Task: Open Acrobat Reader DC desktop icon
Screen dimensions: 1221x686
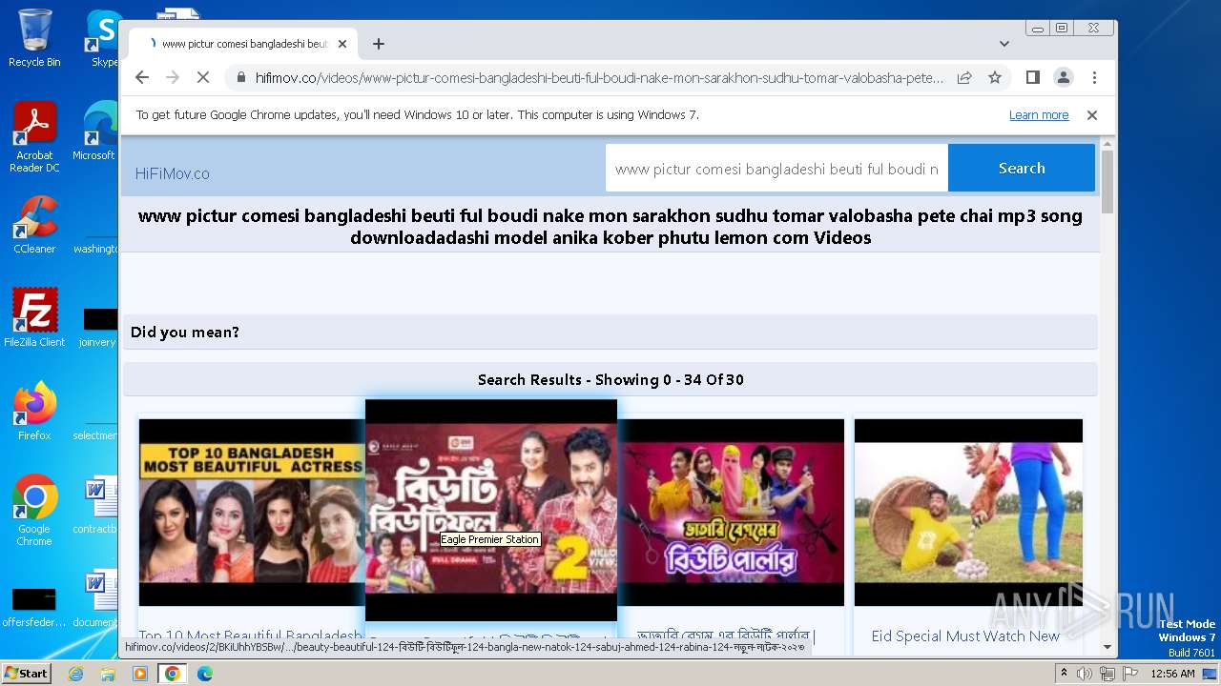Action: coord(34,137)
